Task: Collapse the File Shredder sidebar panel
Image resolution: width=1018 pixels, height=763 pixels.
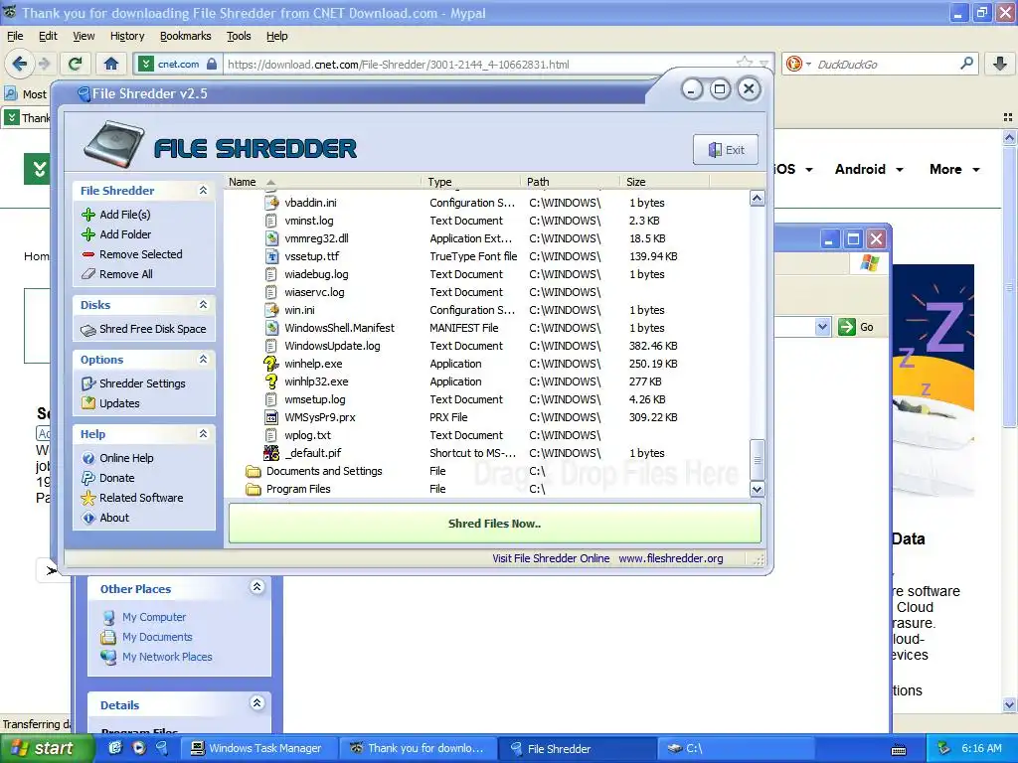Action: pyautogui.click(x=203, y=190)
